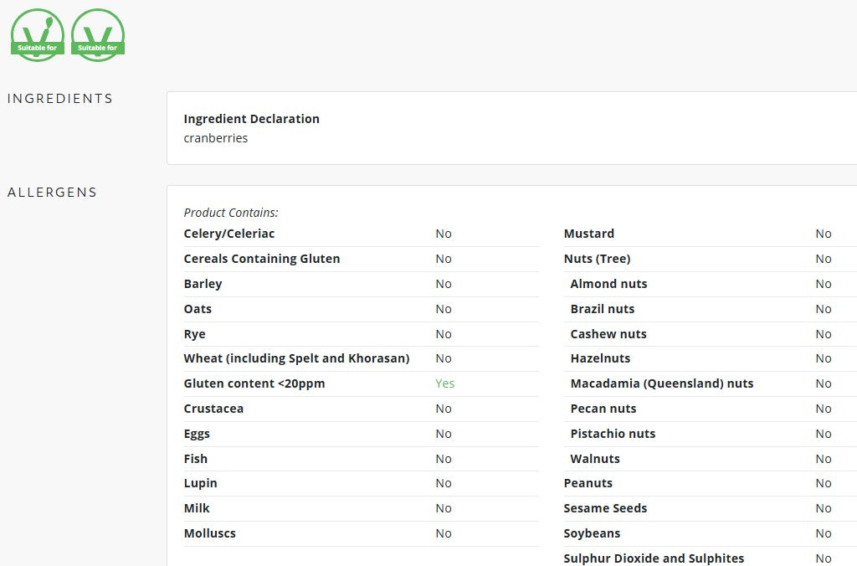The image size is (857, 566).
Task: Select the Oats allergen row label
Action: coord(198,309)
